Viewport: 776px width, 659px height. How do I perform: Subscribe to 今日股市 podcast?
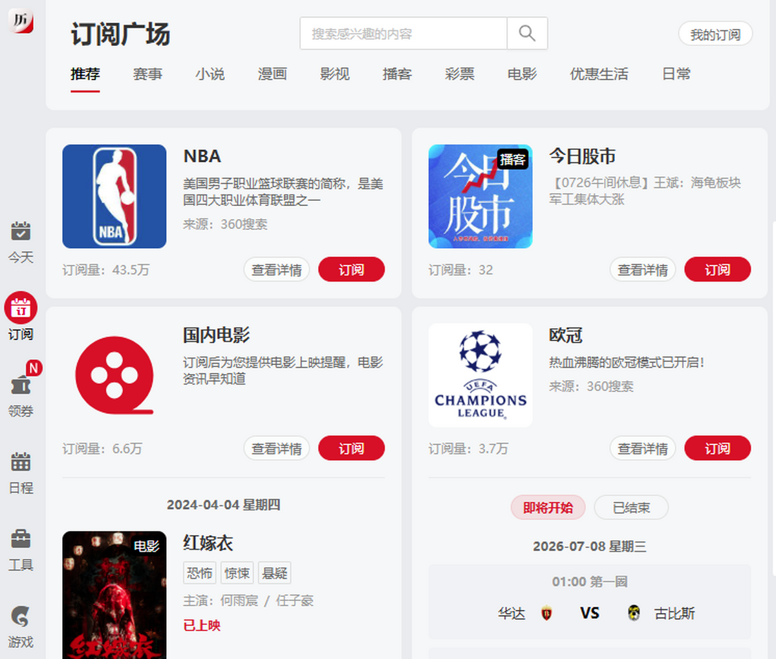pyautogui.click(x=718, y=269)
